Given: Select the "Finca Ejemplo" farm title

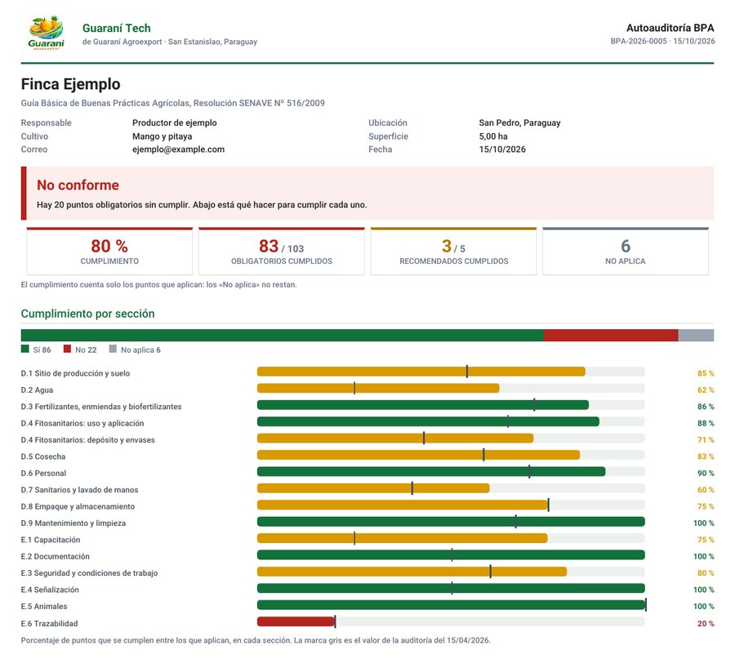Looking at the screenshot, I should 71,84.
